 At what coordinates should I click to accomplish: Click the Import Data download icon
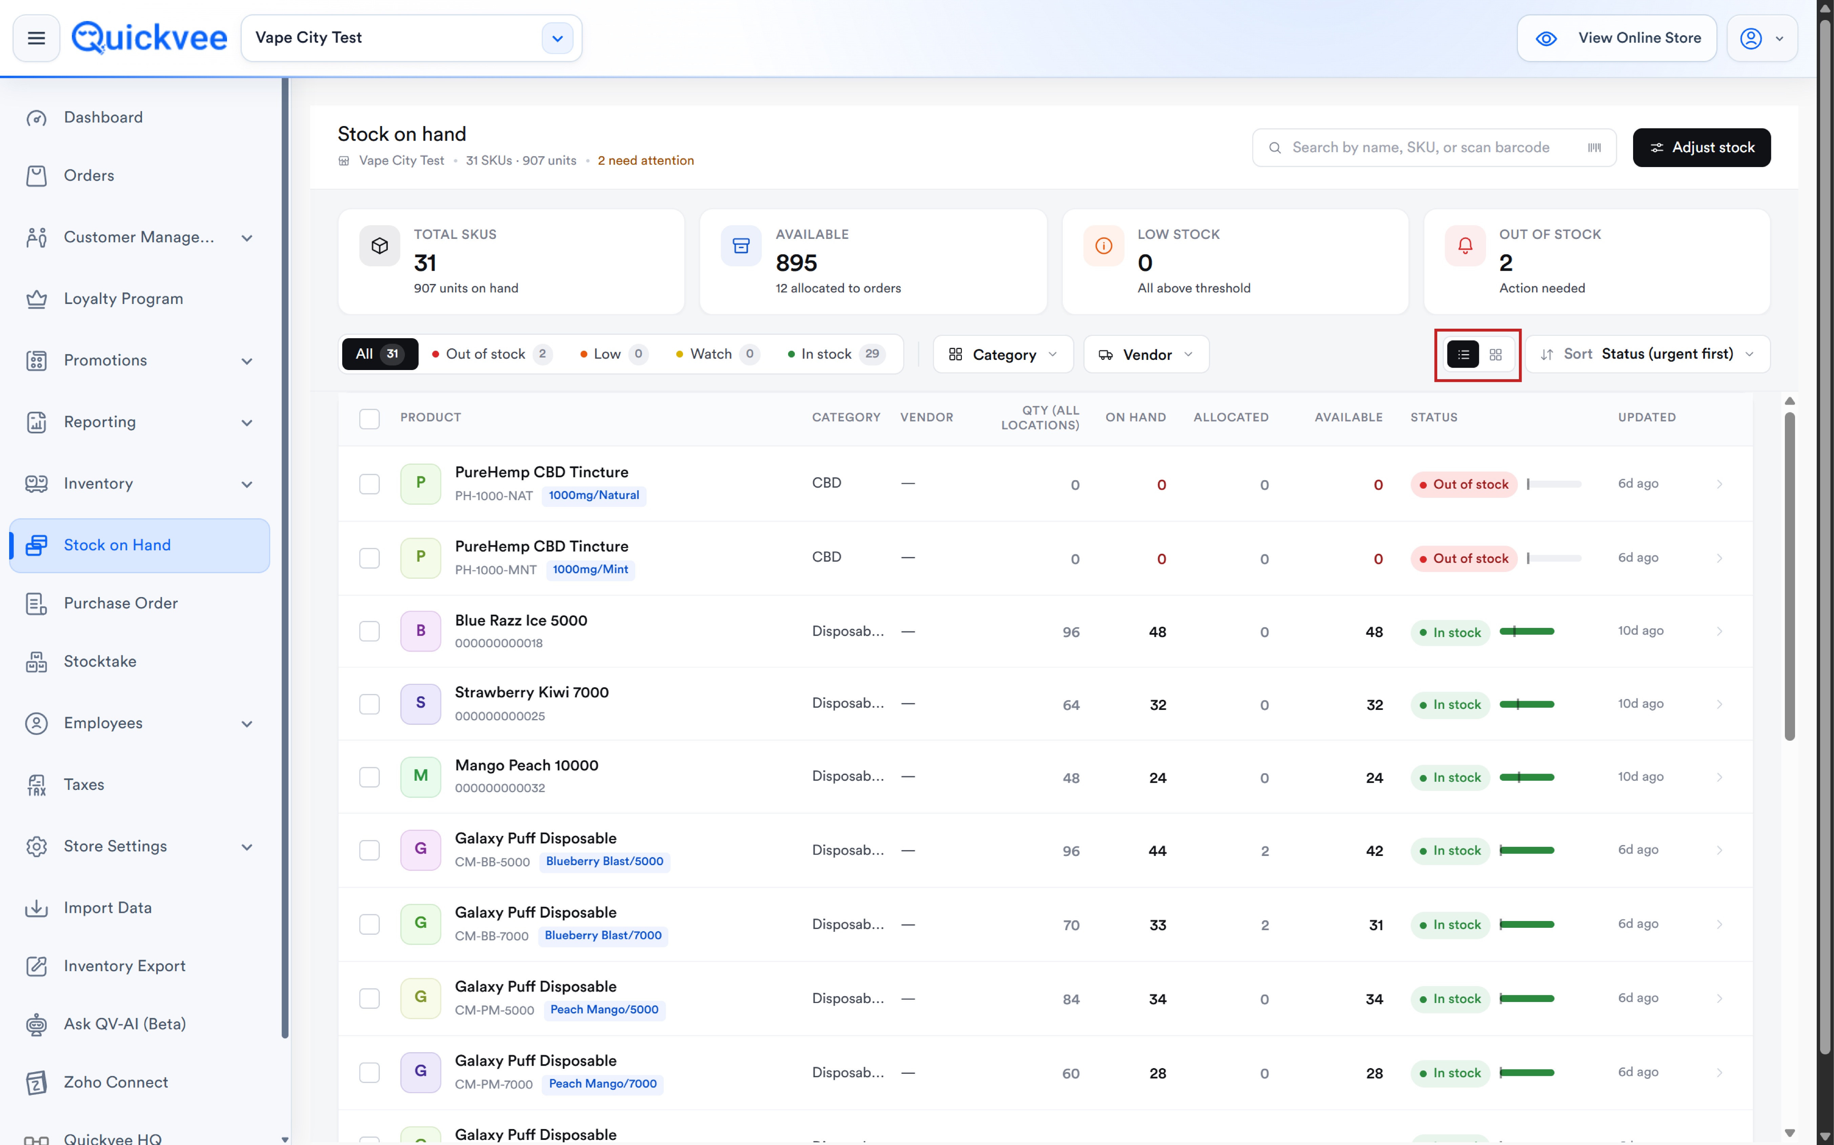[36, 908]
